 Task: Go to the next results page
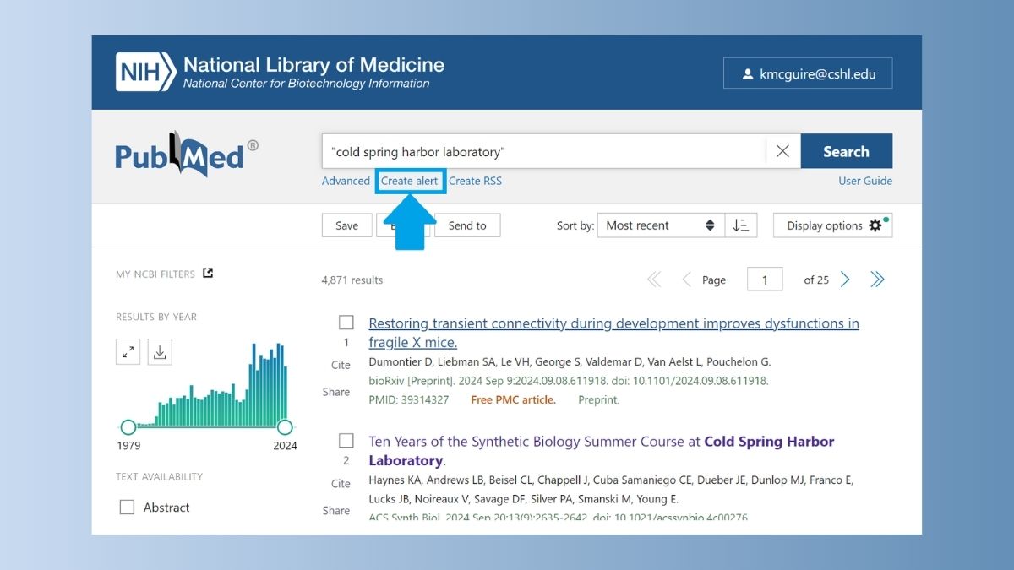pos(845,280)
